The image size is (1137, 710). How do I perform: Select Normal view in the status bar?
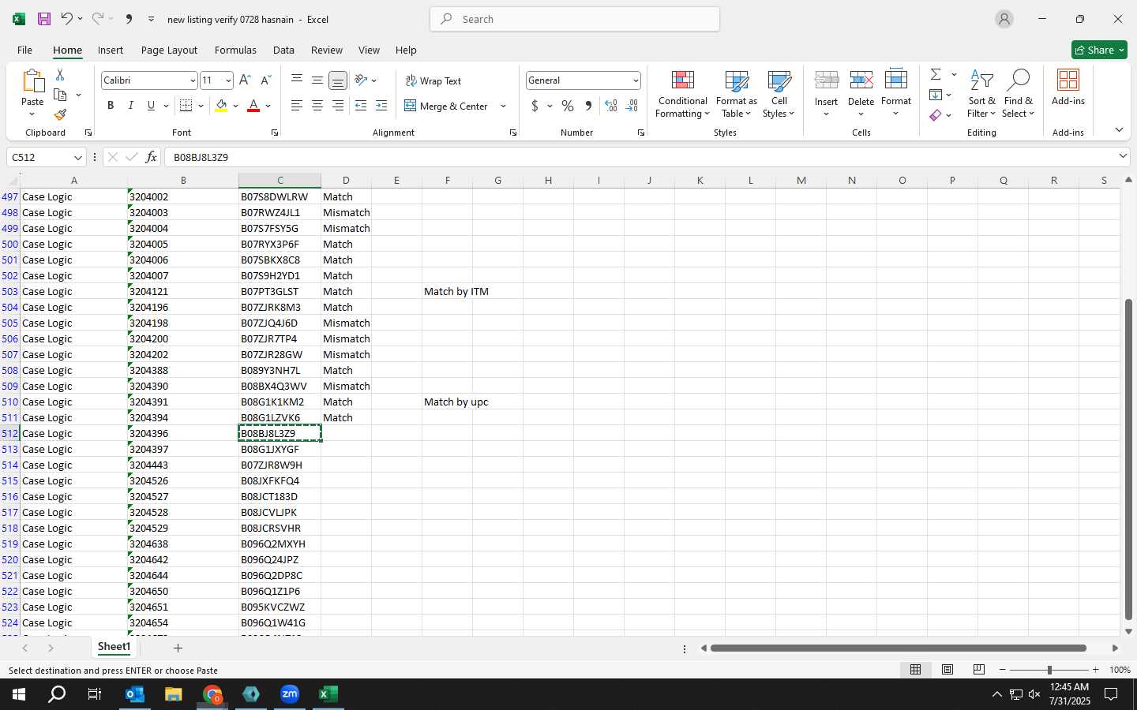point(916,670)
